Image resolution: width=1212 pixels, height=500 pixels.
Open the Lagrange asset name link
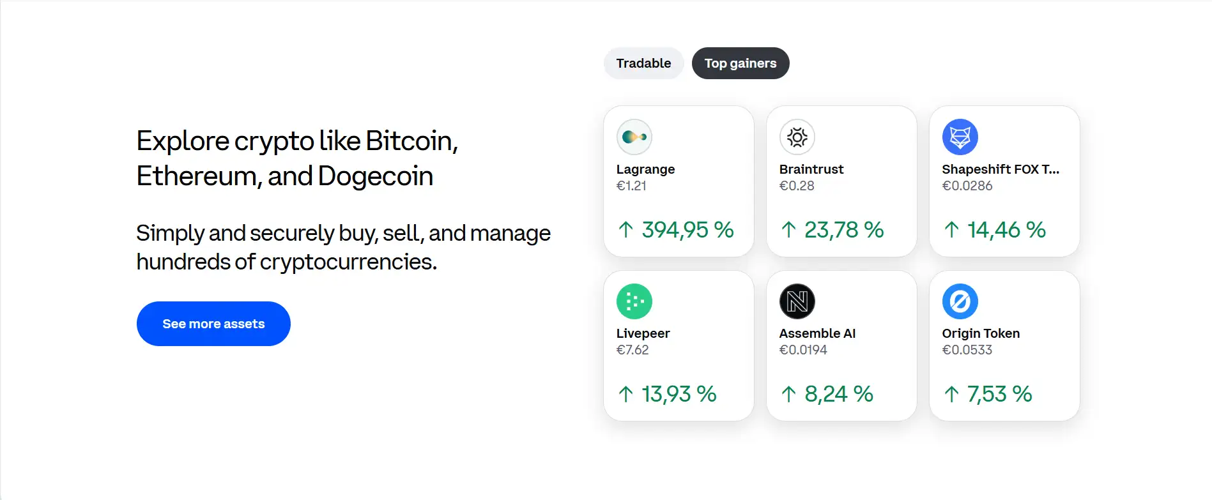point(645,169)
